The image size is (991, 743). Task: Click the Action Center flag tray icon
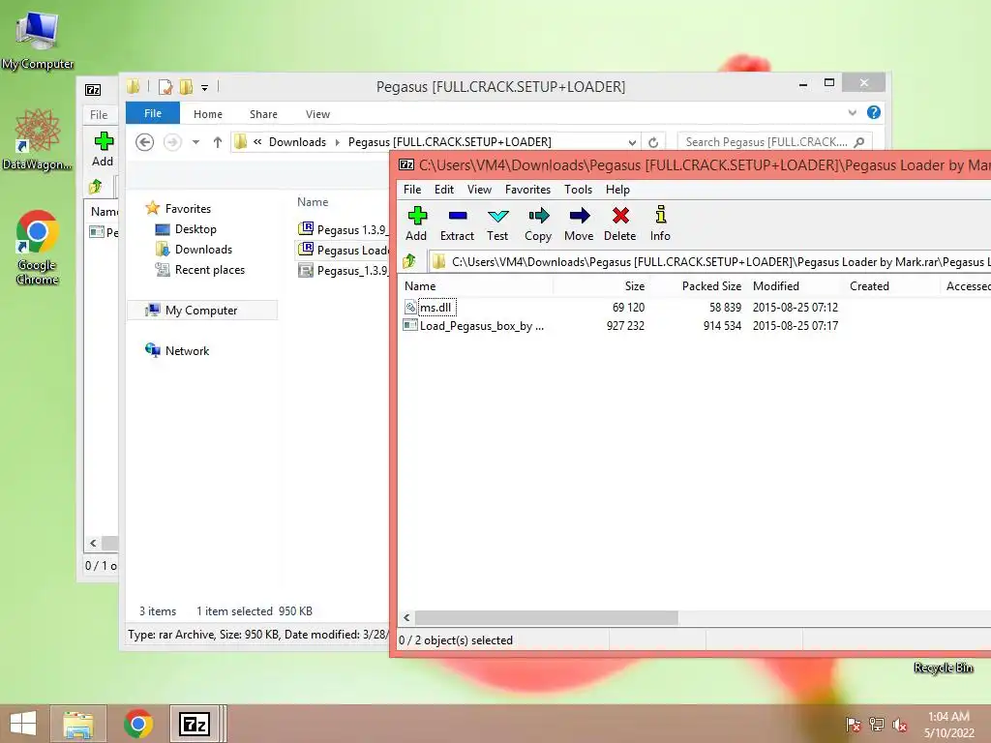click(x=854, y=724)
